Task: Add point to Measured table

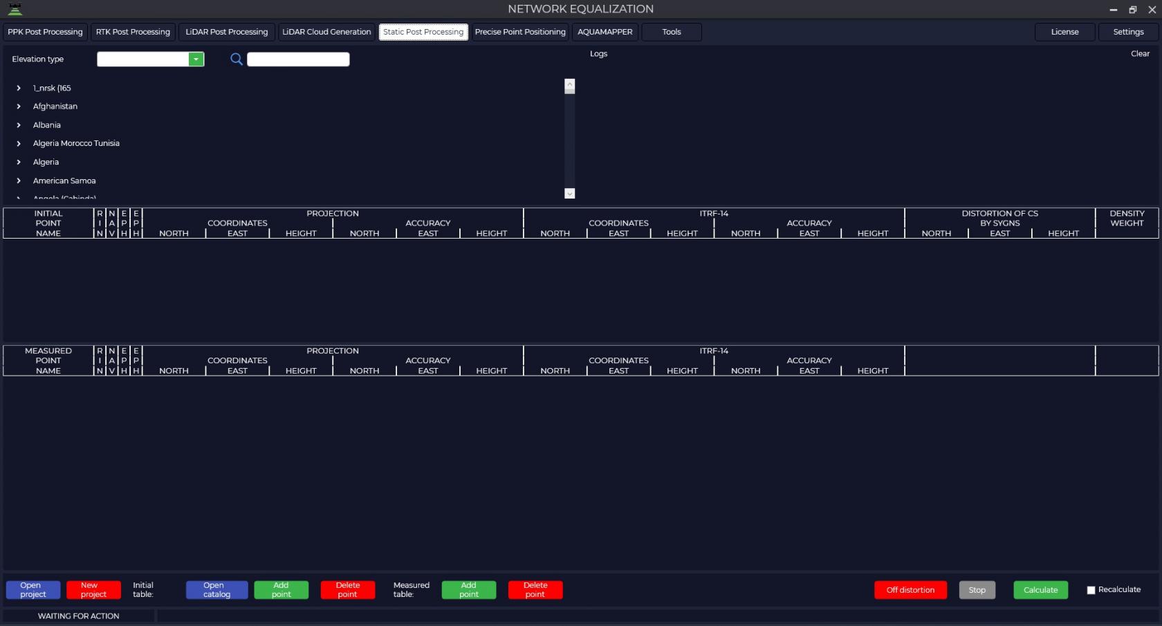Action: pos(469,590)
